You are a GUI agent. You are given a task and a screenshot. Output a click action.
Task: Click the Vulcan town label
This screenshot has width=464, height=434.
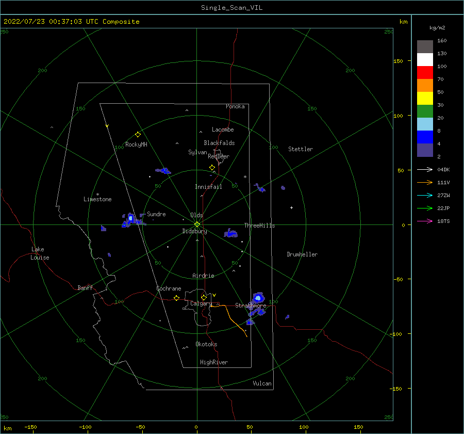(262, 383)
